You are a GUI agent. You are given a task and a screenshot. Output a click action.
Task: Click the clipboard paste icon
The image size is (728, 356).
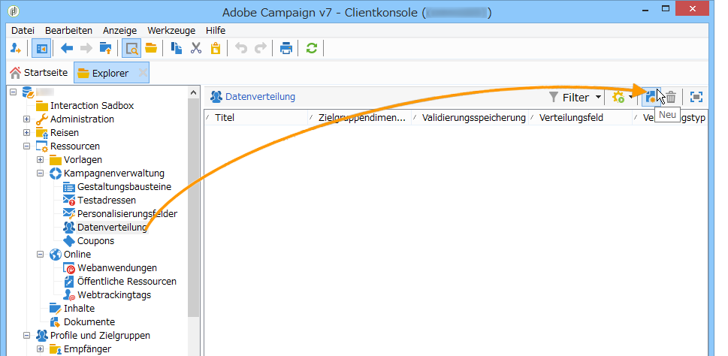coord(216,48)
